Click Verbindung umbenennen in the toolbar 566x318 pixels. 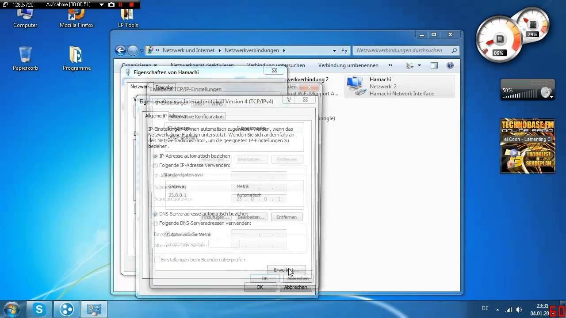coord(348,65)
